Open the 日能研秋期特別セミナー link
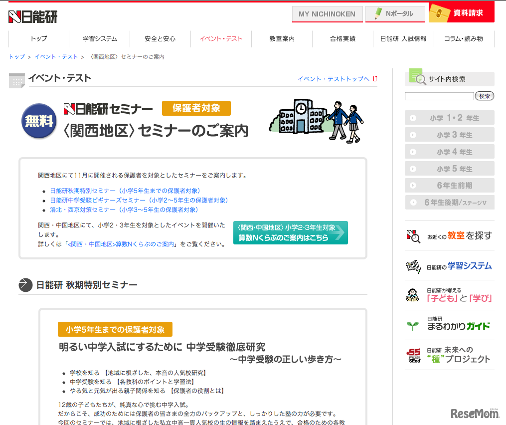 (x=125, y=191)
